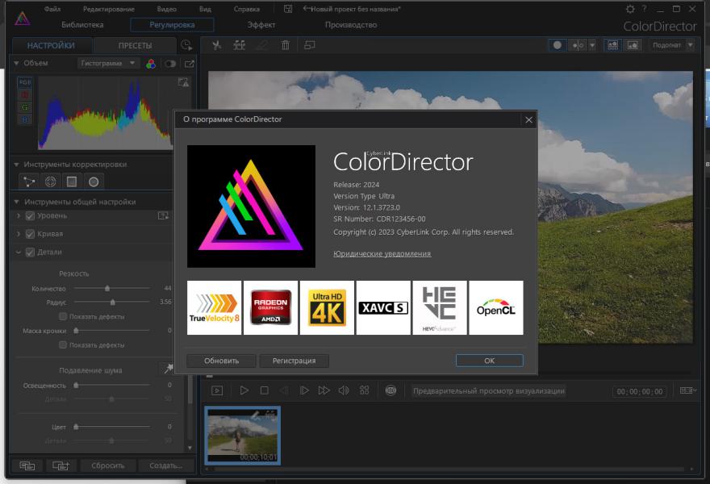This screenshot has width=710, height=484.
Task: Select split compare view icon
Action: 578,45
